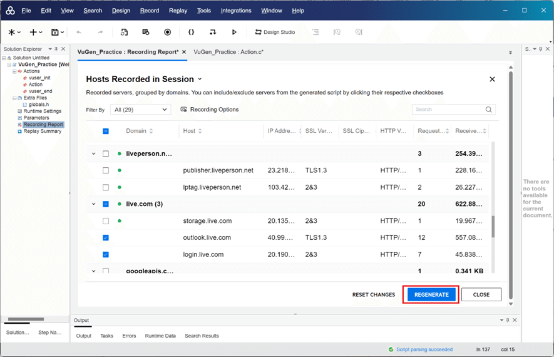Open the File menu

[x=26, y=11]
